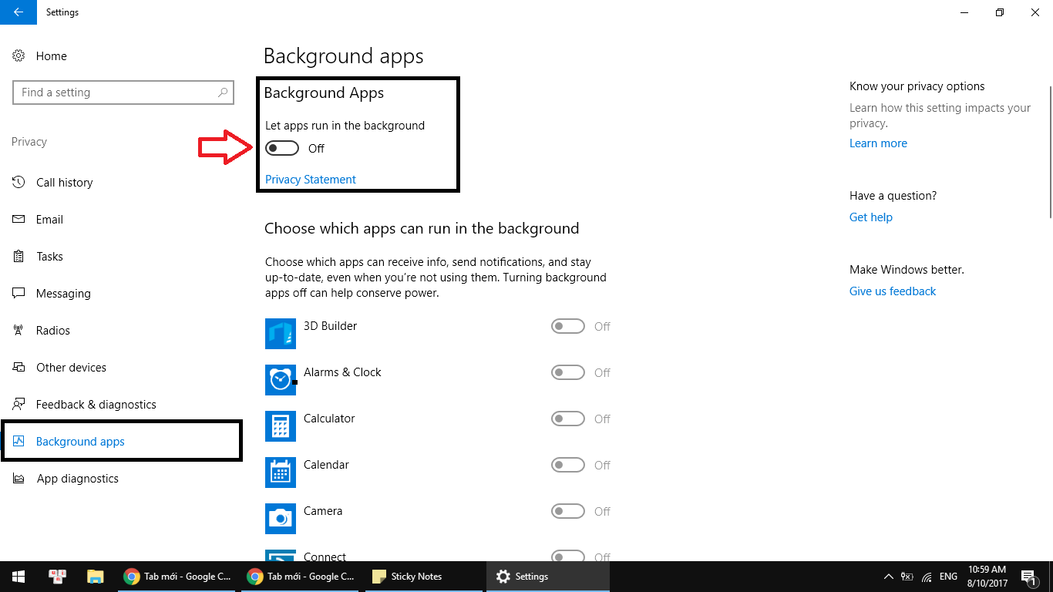Viewport: 1053px width, 592px height.
Task: Open the Privacy Statement link
Action: coord(311,180)
